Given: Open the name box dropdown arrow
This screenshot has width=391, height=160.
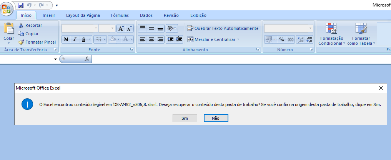Looking at the screenshot, I should click(55, 59).
